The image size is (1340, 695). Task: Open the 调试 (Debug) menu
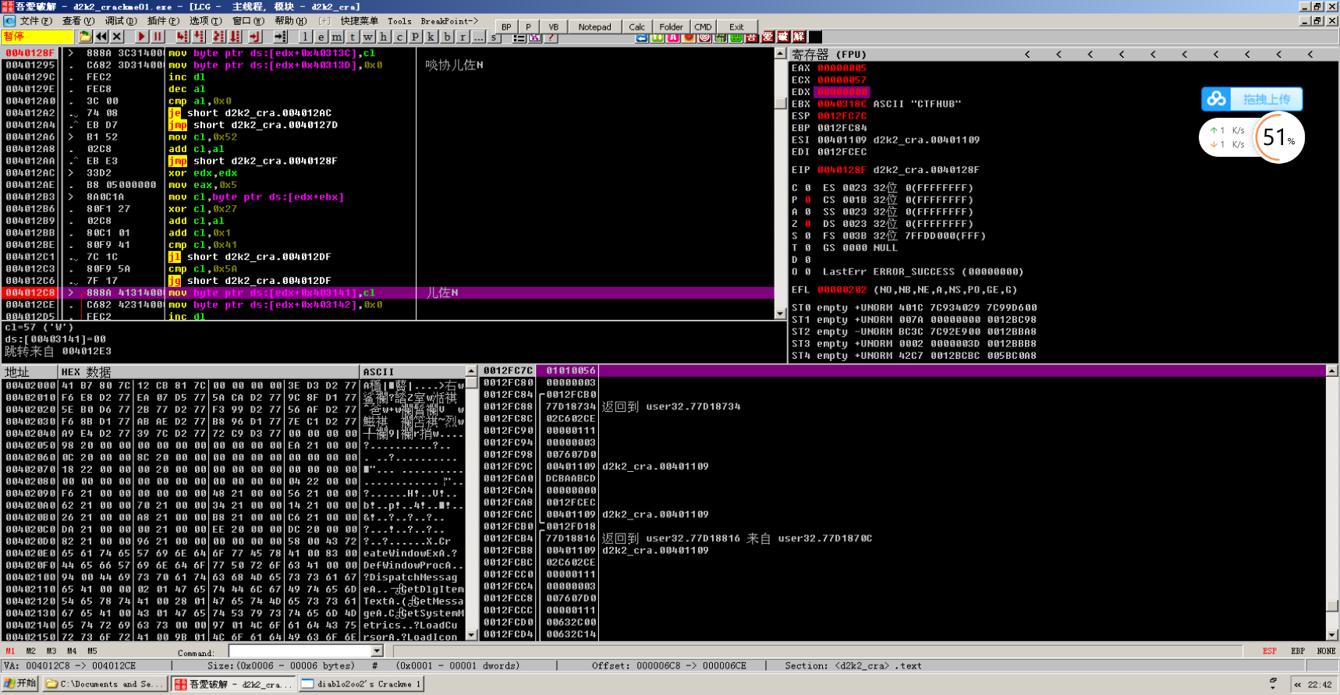120,21
